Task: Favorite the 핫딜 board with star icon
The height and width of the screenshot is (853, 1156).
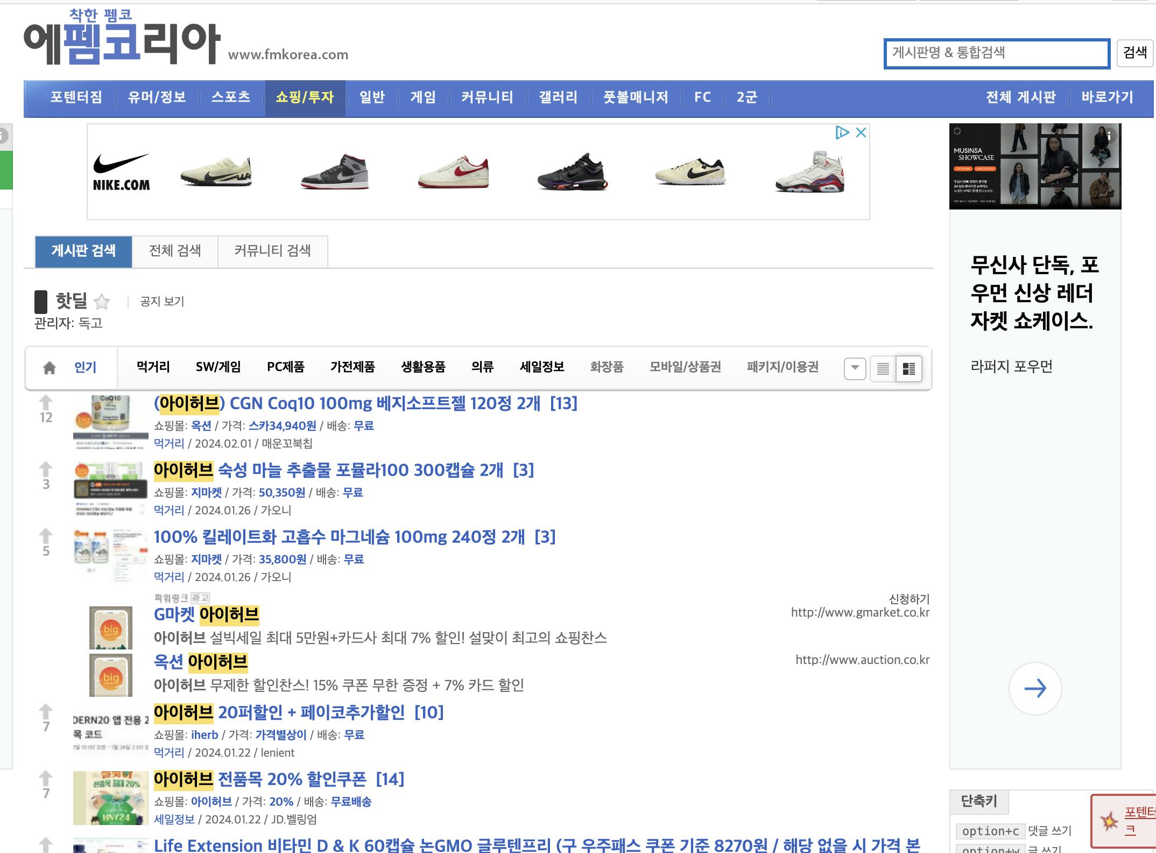Action: (x=102, y=302)
